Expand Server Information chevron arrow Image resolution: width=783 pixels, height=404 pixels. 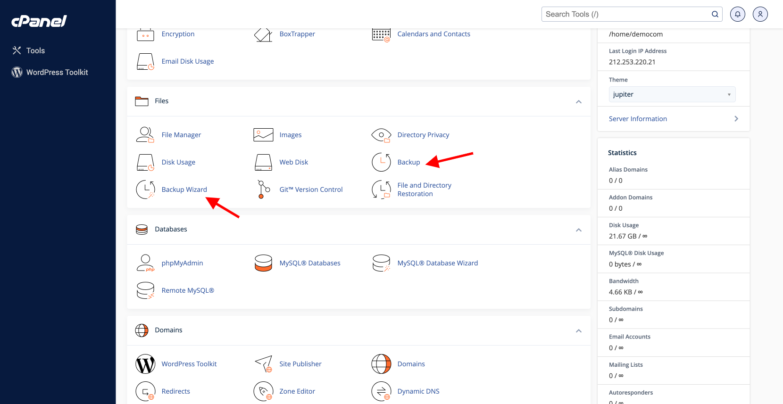(x=736, y=119)
